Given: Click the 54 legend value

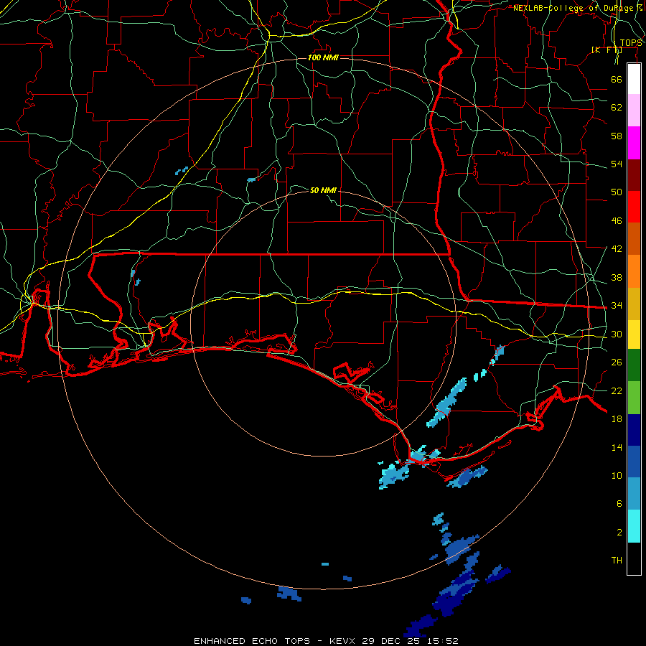Looking at the screenshot, I should tap(617, 164).
